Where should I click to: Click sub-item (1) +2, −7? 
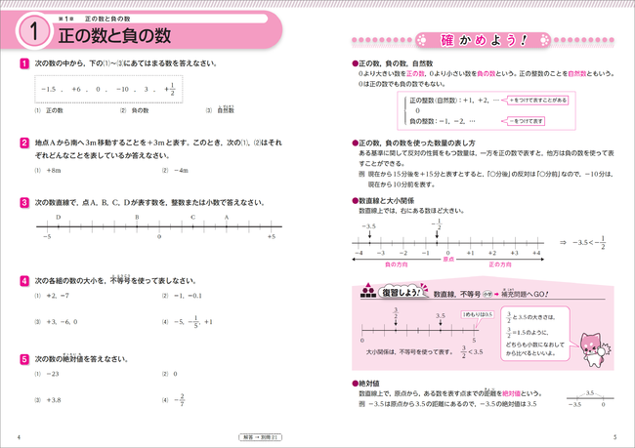point(52,296)
